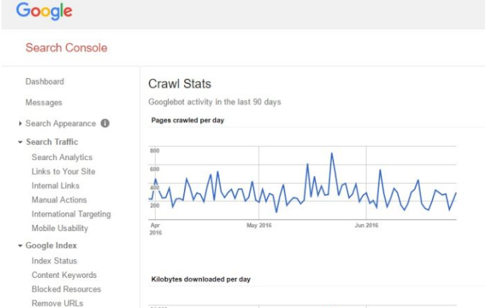485x308 pixels.
Task: Click the 200 y-axis value
Action: pos(154,205)
